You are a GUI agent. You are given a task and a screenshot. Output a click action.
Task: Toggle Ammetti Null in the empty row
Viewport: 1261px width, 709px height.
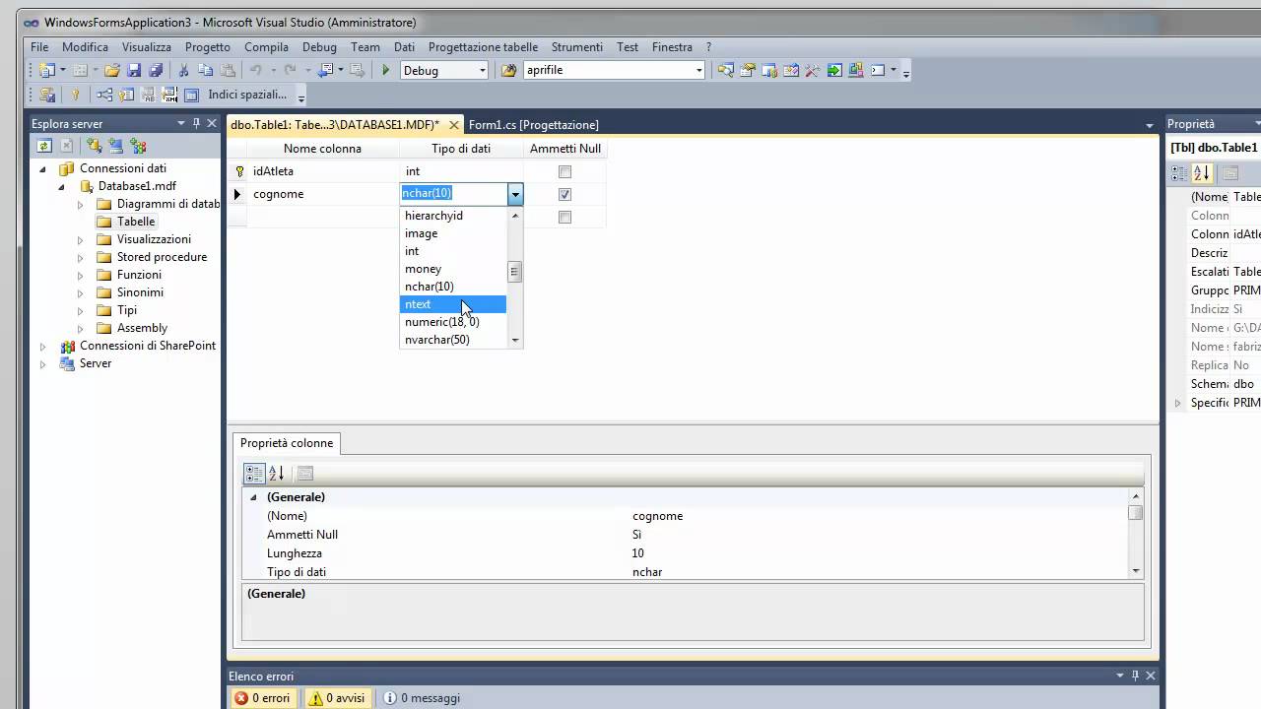564,217
